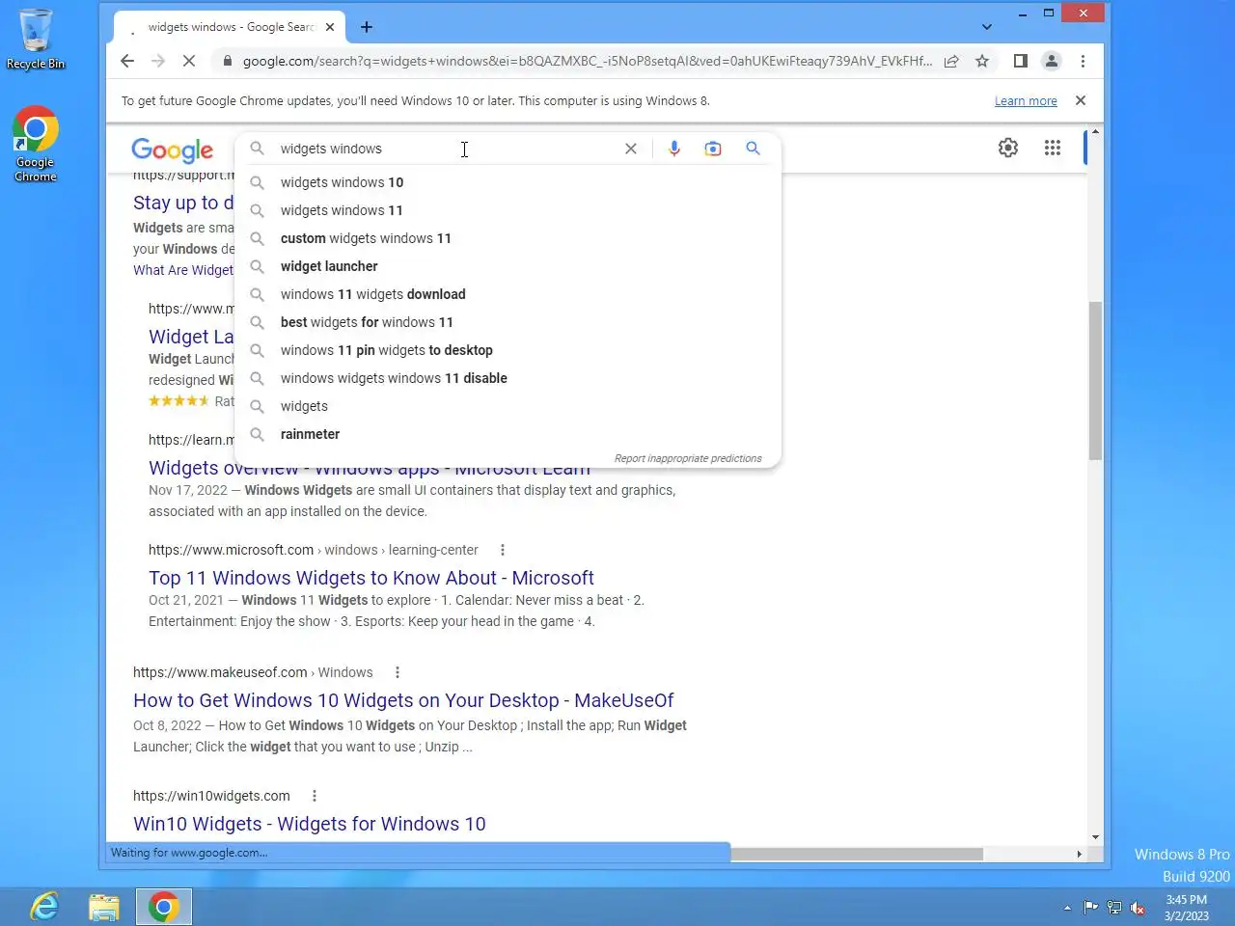Search by image with the camera icon
The height and width of the screenshot is (926, 1235).
tap(713, 149)
